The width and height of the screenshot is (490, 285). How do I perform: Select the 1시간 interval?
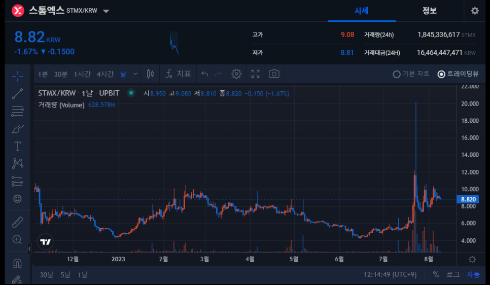click(82, 74)
